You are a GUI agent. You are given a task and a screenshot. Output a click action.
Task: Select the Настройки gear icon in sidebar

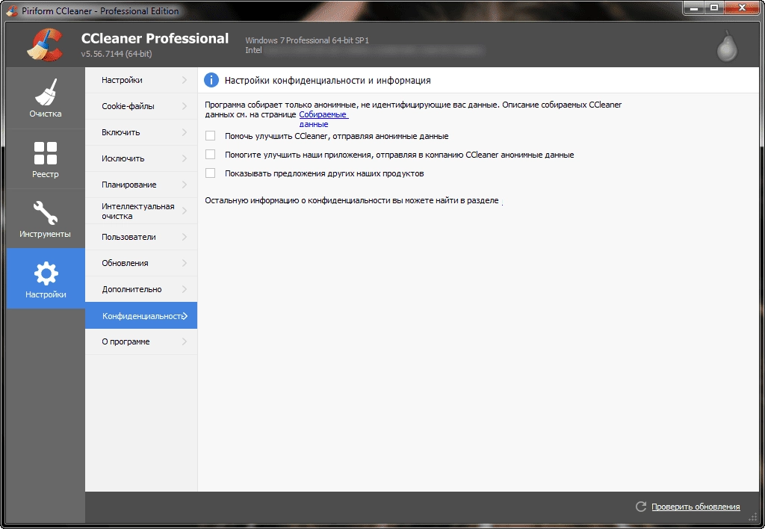click(46, 273)
